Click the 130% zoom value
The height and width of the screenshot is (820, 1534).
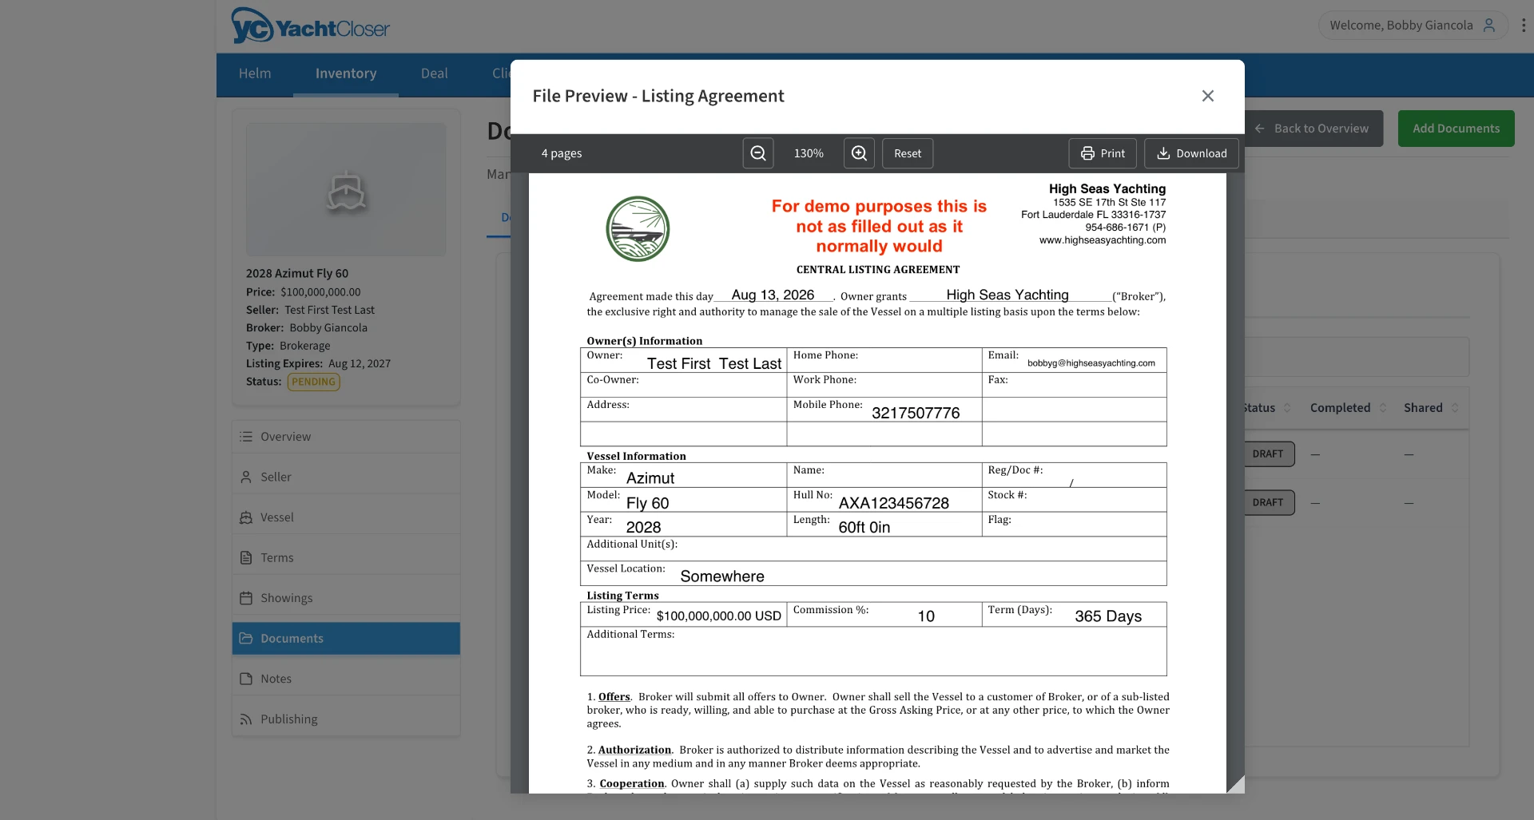[x=809, y=153]
